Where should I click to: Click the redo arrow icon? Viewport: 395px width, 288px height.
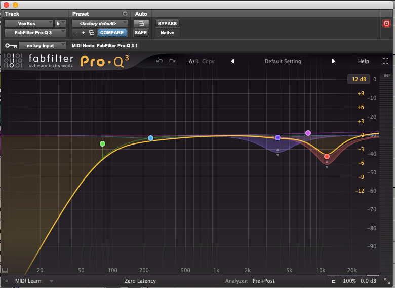pyautogui.click(x=172, y=61)
